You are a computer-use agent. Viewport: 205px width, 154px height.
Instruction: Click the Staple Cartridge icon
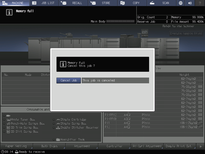58,120
